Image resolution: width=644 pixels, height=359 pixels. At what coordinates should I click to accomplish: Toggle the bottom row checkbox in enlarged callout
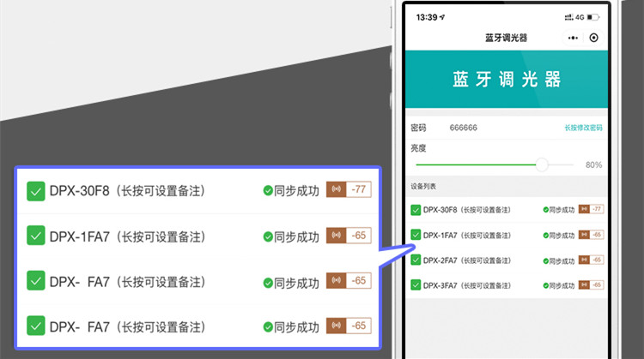[36, 326]
